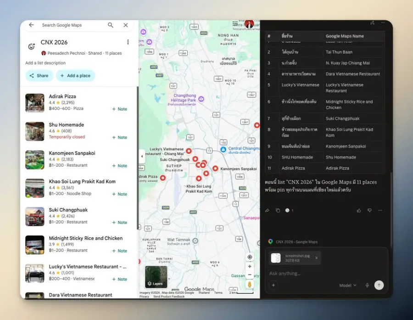413x320 pixels.
Task: Add a note to Lucky's Vietnamese Restaurant
Action: click(120, 279)
